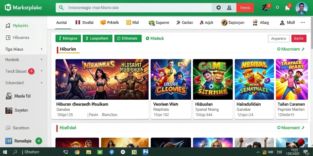The width and height of the screenshot is (313, 156).
Task: Click the Maola Tal sidebar thumbnail icon
Action: [9, 96]
